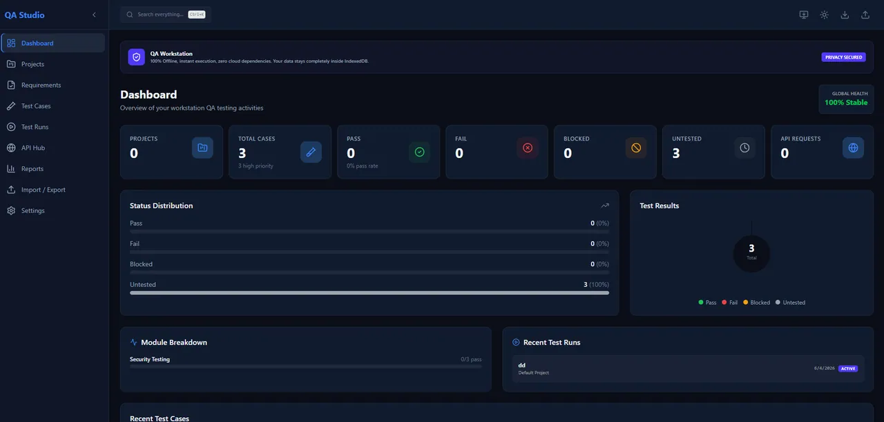This screenshot has width=884, height=422.
Task: Open the dd test run entry
Action: (x=688, y=369)
